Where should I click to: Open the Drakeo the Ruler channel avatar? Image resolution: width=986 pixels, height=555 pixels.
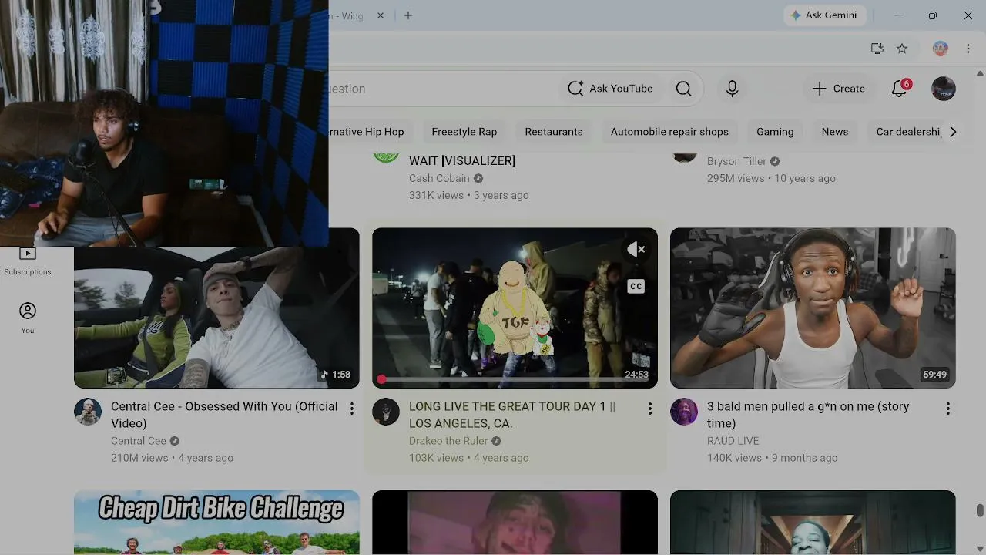[x=386, y=412]
